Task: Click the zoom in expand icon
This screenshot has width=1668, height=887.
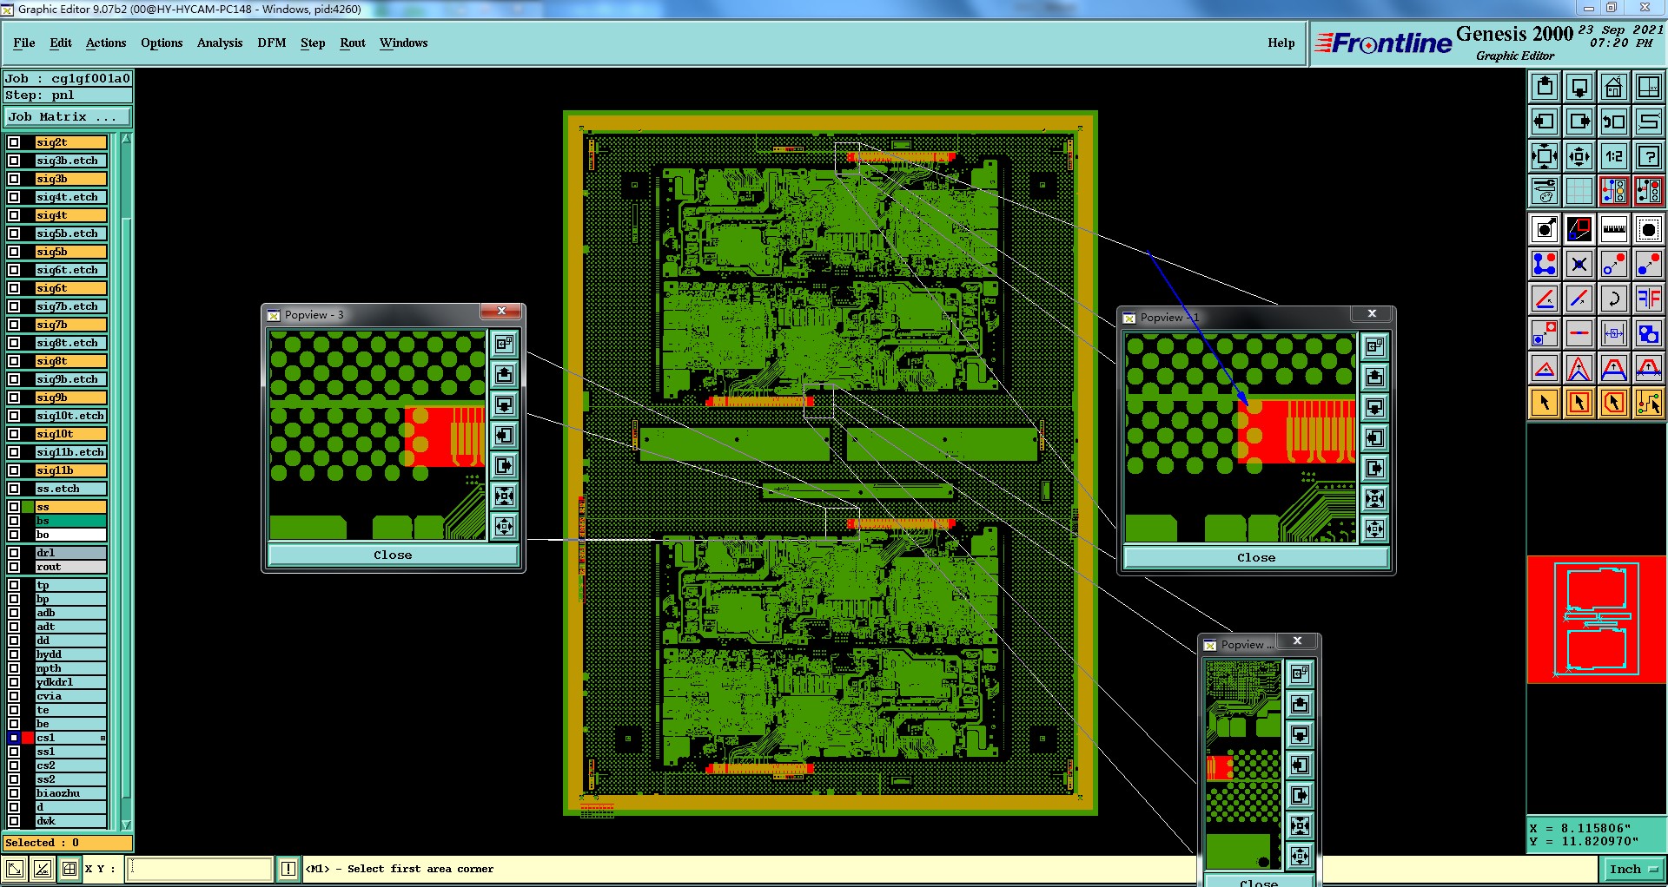Action: point(1545,156)
